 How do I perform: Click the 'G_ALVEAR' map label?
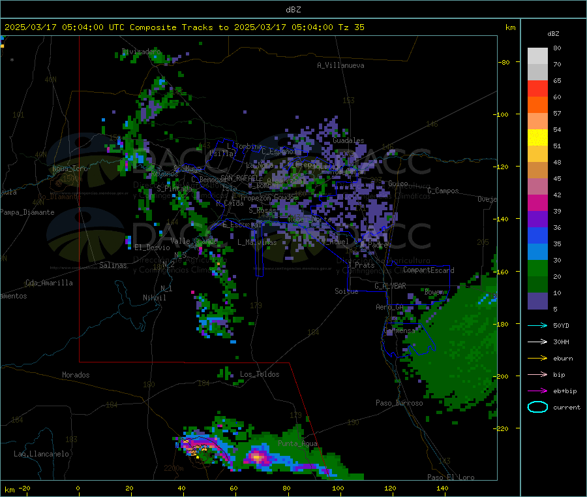pos(390,286)
